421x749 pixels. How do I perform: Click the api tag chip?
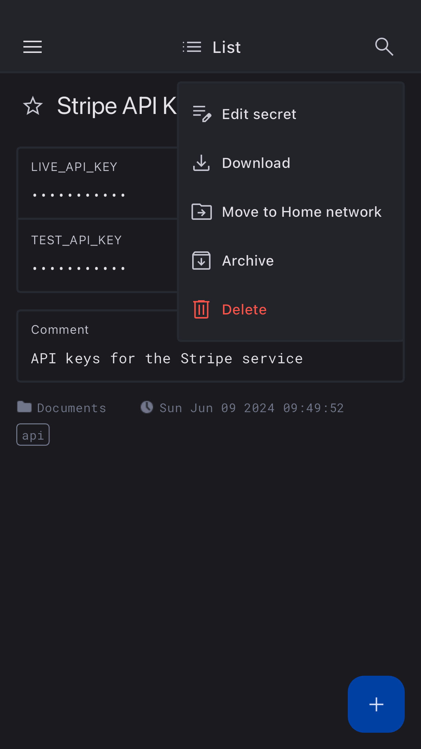pos(33,435)
